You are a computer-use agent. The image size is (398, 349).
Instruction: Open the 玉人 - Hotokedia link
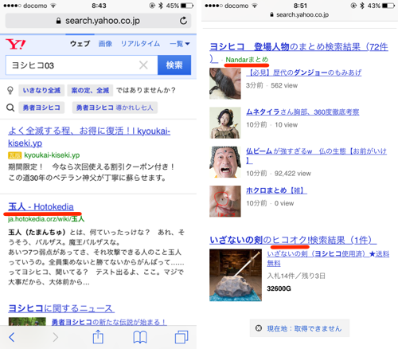tap(41, 206)
